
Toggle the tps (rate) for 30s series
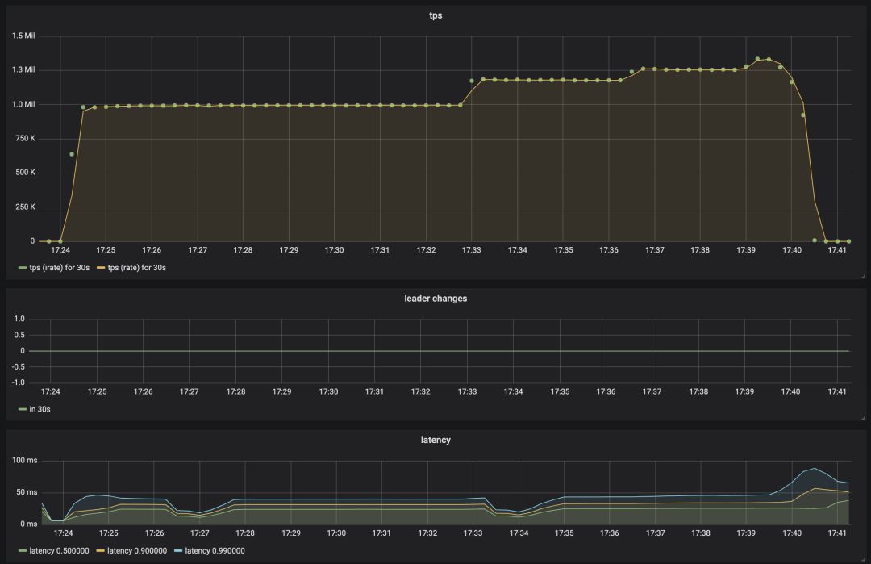click(135, 267)
